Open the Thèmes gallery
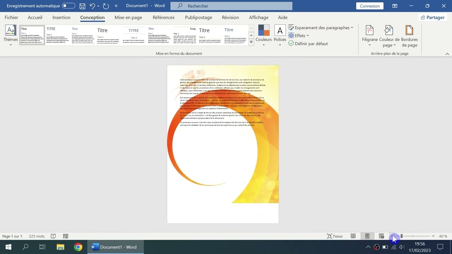 point(11,36)
